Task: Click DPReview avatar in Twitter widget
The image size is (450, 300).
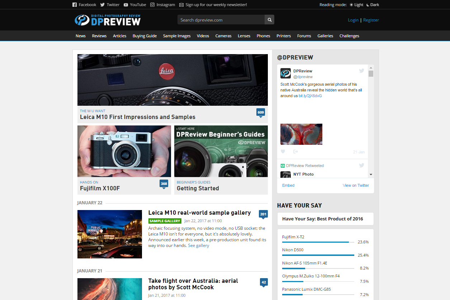Action: (x=285, y=73)
